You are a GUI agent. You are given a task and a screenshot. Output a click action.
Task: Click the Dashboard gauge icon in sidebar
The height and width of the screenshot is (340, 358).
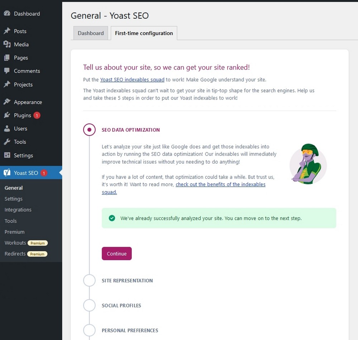click(x=7, y=14)
